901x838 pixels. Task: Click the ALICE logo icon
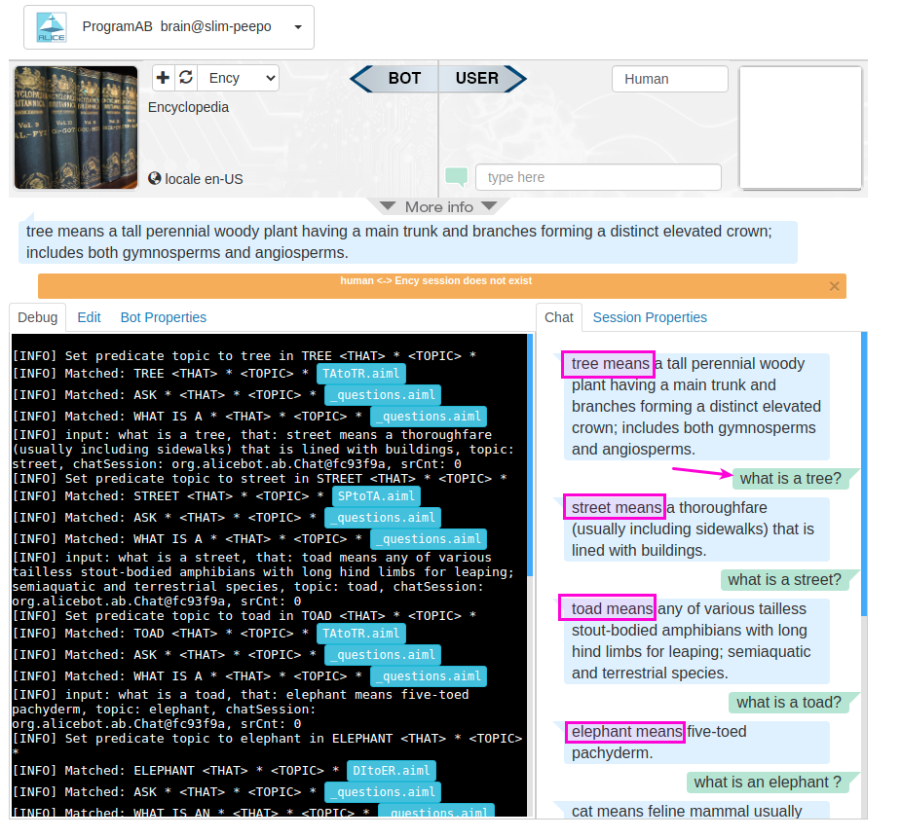pos(52,27)
